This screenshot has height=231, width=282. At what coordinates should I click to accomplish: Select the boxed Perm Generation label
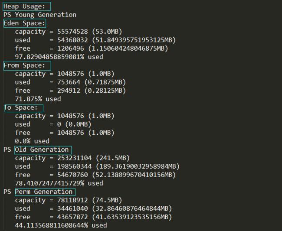[x=45, y=192]
